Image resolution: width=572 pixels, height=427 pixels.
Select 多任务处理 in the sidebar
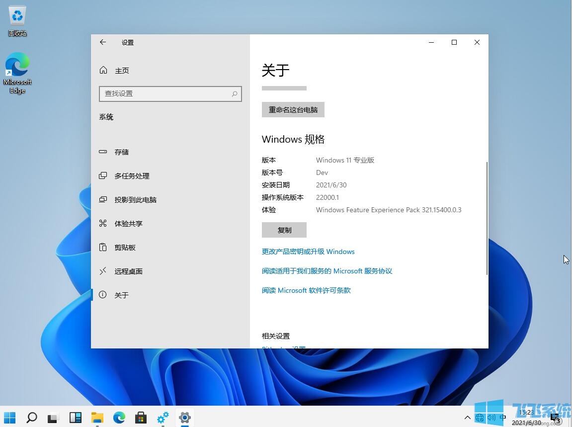click(131, 175)
